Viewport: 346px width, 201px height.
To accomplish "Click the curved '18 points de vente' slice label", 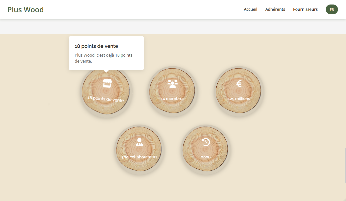I will (x=106, y=99).
